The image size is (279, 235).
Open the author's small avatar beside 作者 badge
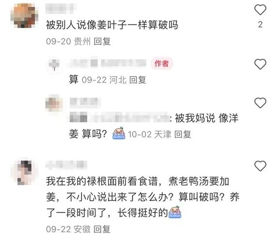tap(54, 64)
